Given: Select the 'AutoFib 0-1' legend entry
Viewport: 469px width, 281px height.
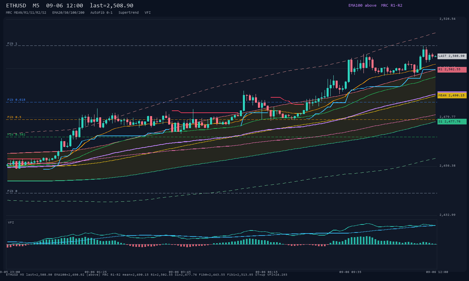Looking at the screenshot, I should [x=102, y=12].
